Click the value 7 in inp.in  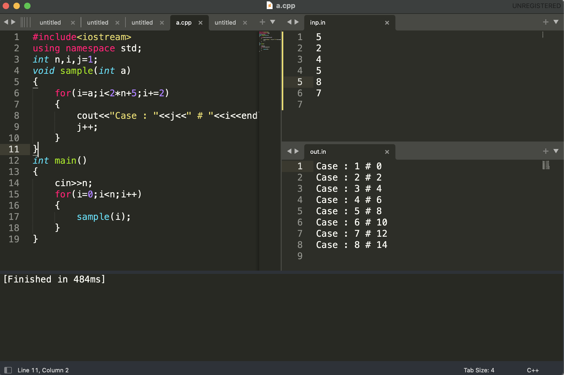point(319,93)
